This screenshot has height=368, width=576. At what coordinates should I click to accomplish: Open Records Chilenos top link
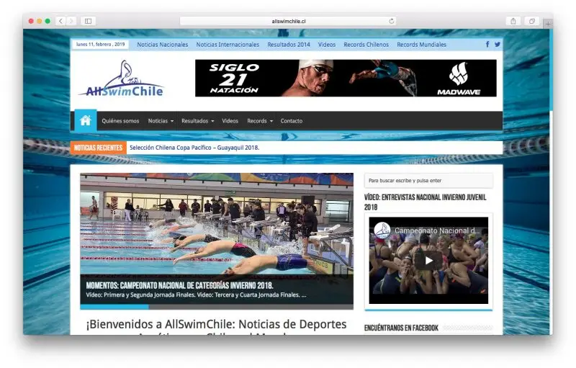click(366, 45)
